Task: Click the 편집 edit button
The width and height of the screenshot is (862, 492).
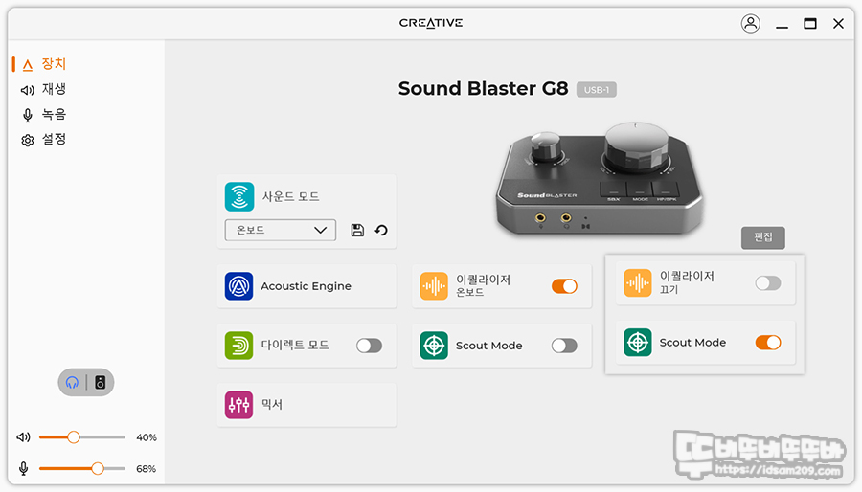Action: (763, 237)
